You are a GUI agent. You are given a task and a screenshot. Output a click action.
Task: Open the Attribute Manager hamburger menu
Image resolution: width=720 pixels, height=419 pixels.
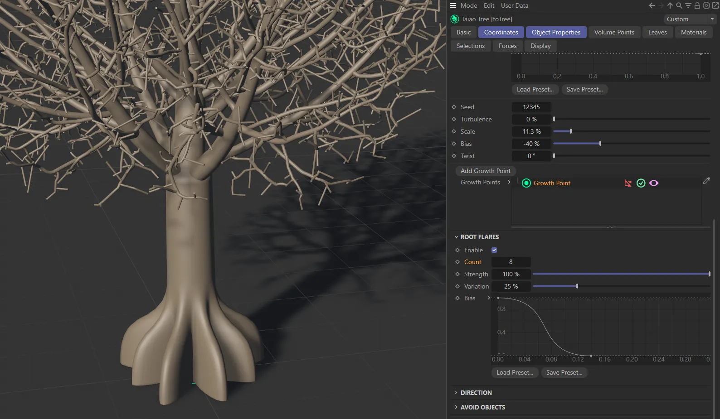pyautogui.click(x=453, y=5)
